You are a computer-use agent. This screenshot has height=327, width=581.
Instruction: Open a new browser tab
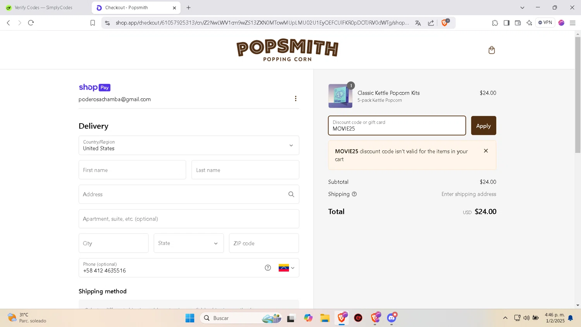[x=189, y=7]
